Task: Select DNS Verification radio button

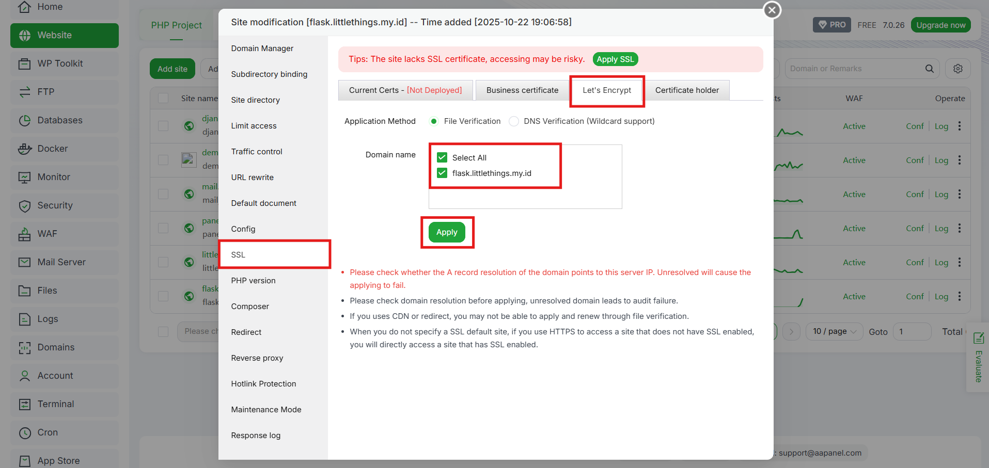Action: (x=513, y=121)
